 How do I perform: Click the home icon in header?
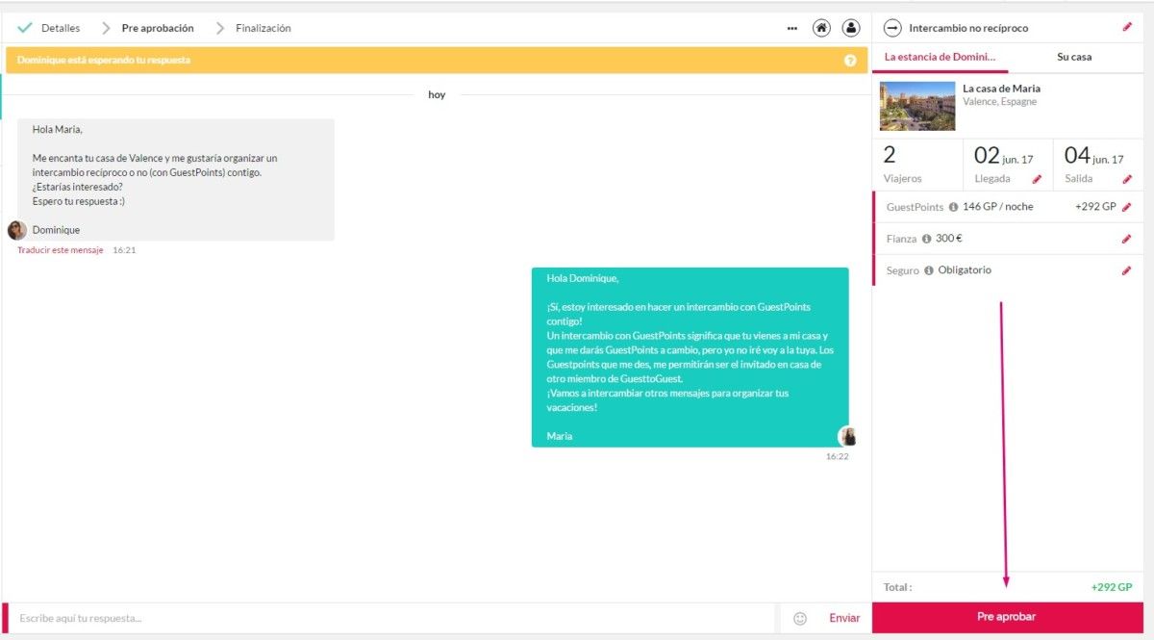pos(821,28)
